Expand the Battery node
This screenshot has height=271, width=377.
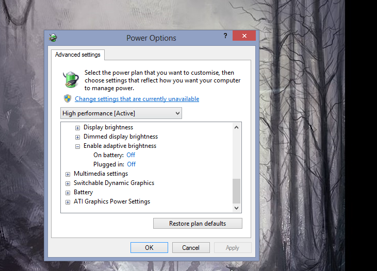(x=68, y=193)
